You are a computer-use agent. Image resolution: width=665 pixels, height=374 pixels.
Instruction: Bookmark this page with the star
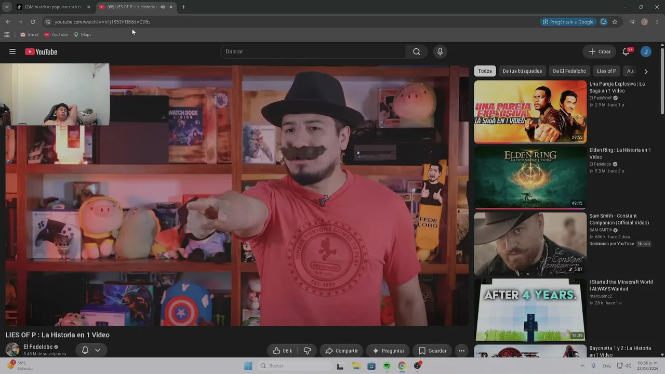click(x=615, y=22)
